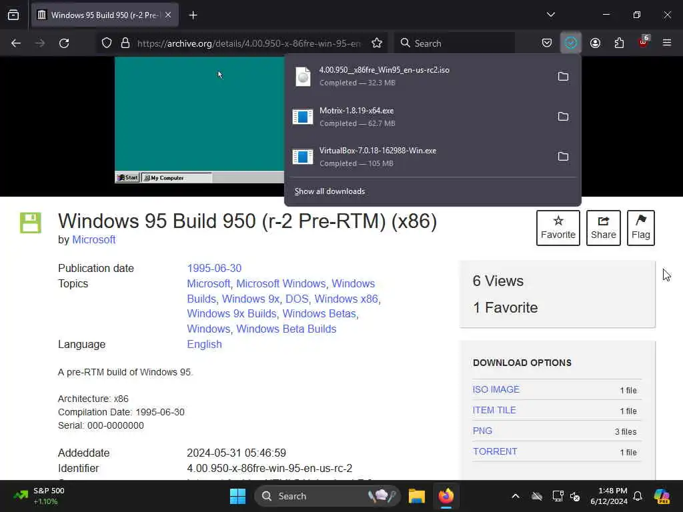Click the muted volume tray icon
The height and width of the screenshot is (512, 683).
[x=575, y=496]
